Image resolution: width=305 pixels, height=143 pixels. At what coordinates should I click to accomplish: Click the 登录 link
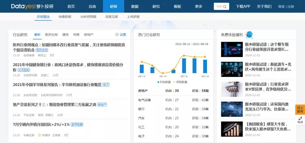coord(281,6)
